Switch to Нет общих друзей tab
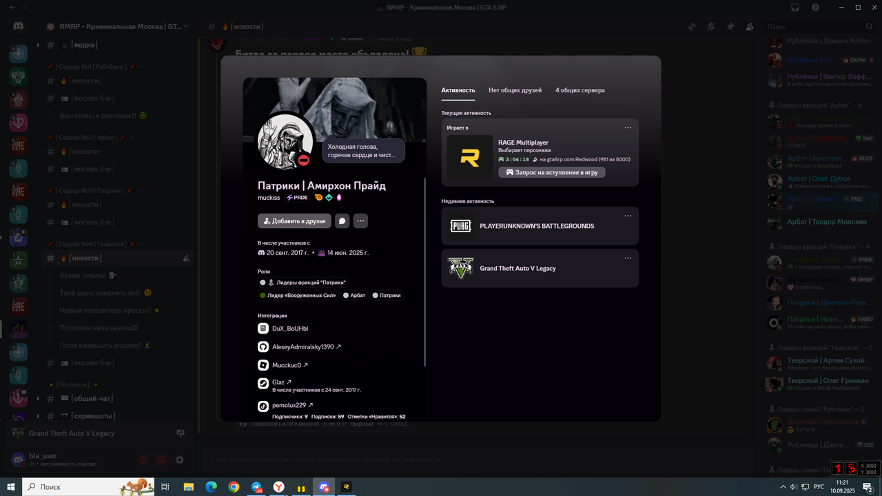Viewport: 882px width, 496px height. point(515,90)
